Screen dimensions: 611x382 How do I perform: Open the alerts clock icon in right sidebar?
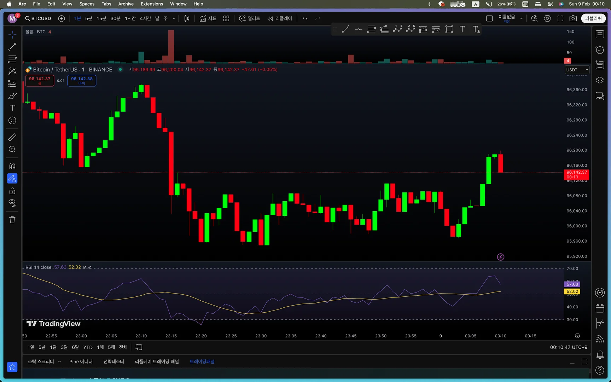click(600, 50)
